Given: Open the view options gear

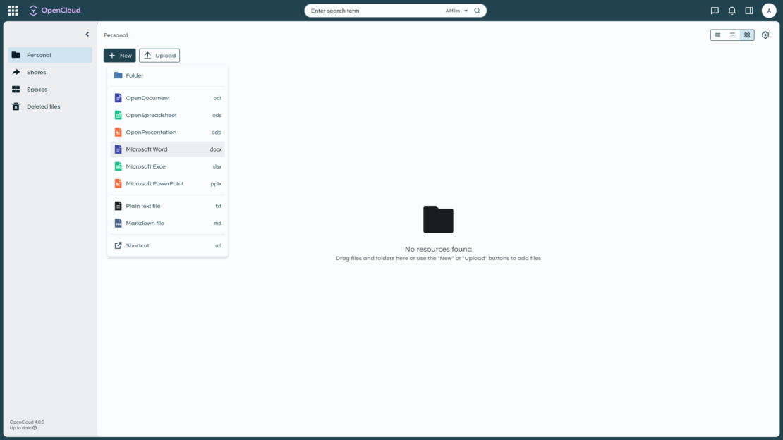Looking at the screenshot, I should [x=765, y=35].
